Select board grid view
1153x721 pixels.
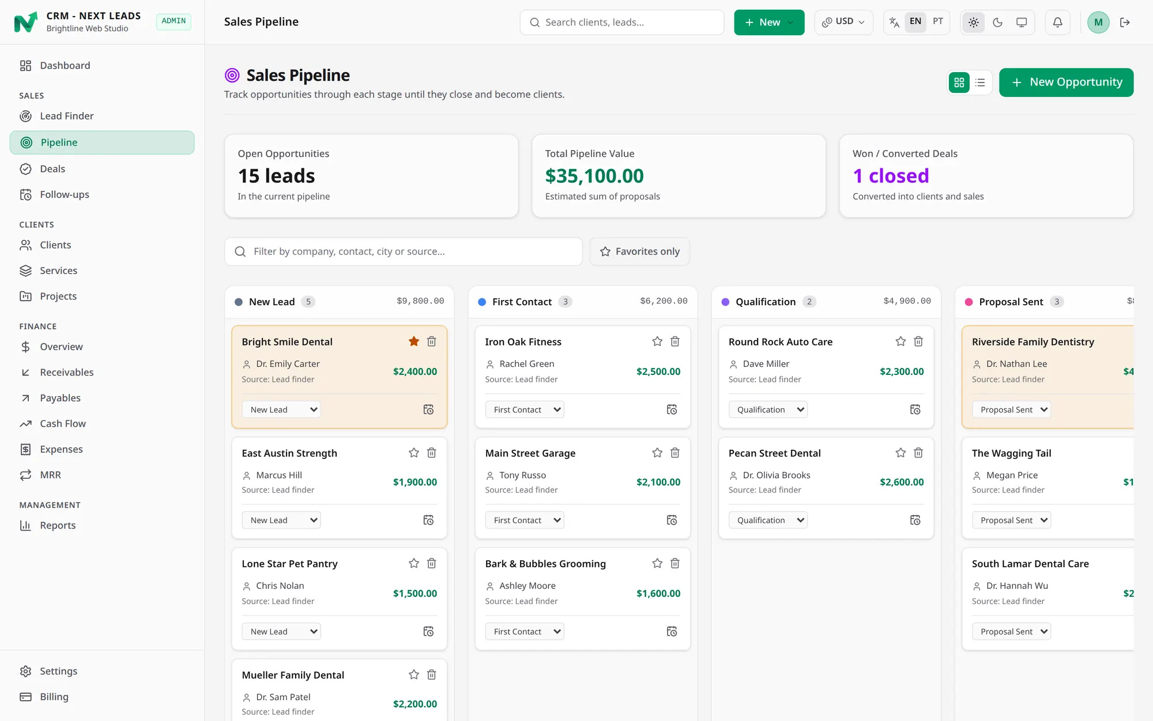(959, 82)
